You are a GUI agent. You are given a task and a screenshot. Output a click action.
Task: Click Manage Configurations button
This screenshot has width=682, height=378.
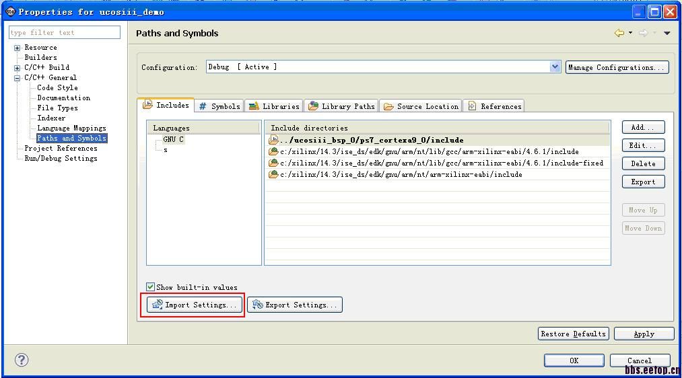pyautogui.click(x=617, y=67)
